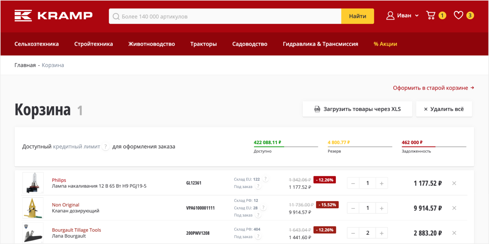Click the Kramp logo
The image size is (489, 244).
point(54,16)
